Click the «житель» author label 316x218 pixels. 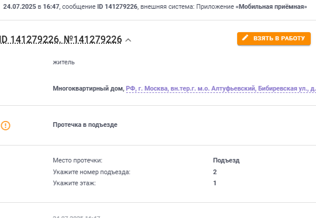(x=64, y=63)
